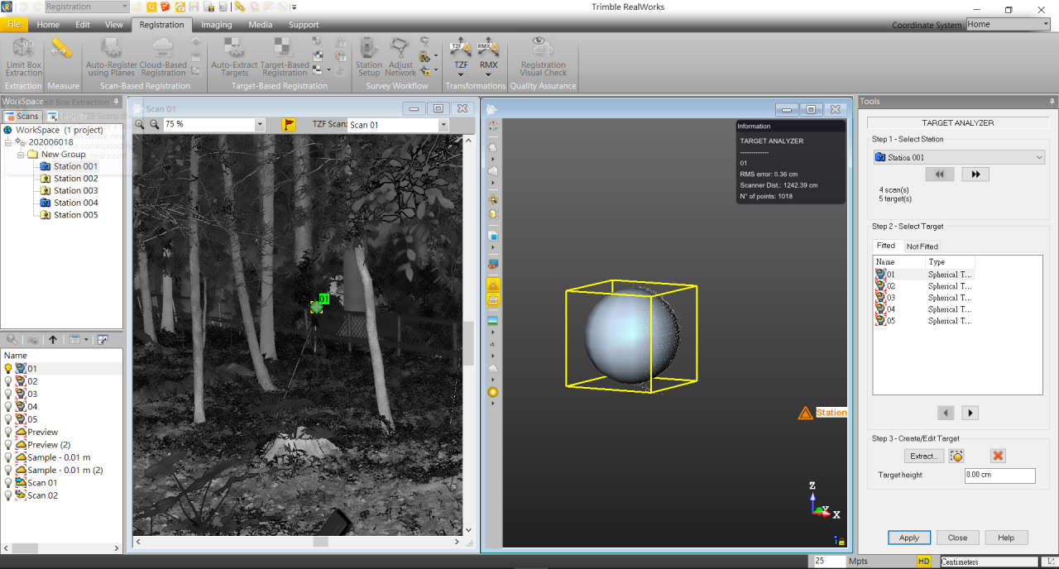Click the up arrow icon in list toolbar

53,339
